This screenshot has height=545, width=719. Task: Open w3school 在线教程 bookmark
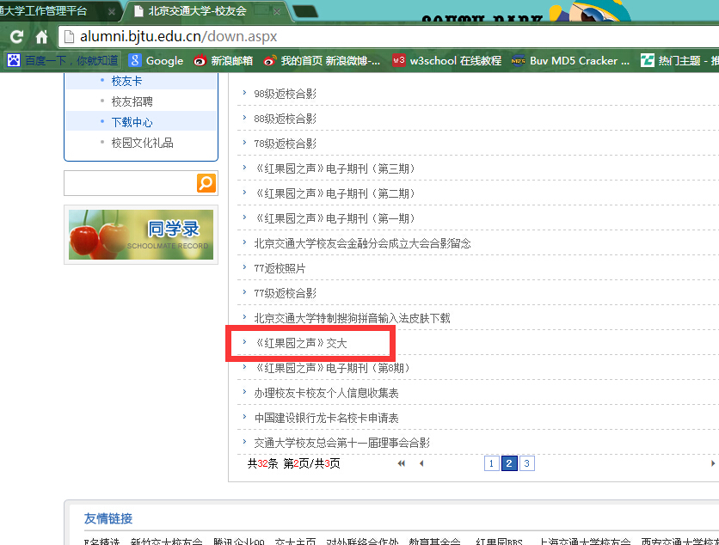coord(447,60)
